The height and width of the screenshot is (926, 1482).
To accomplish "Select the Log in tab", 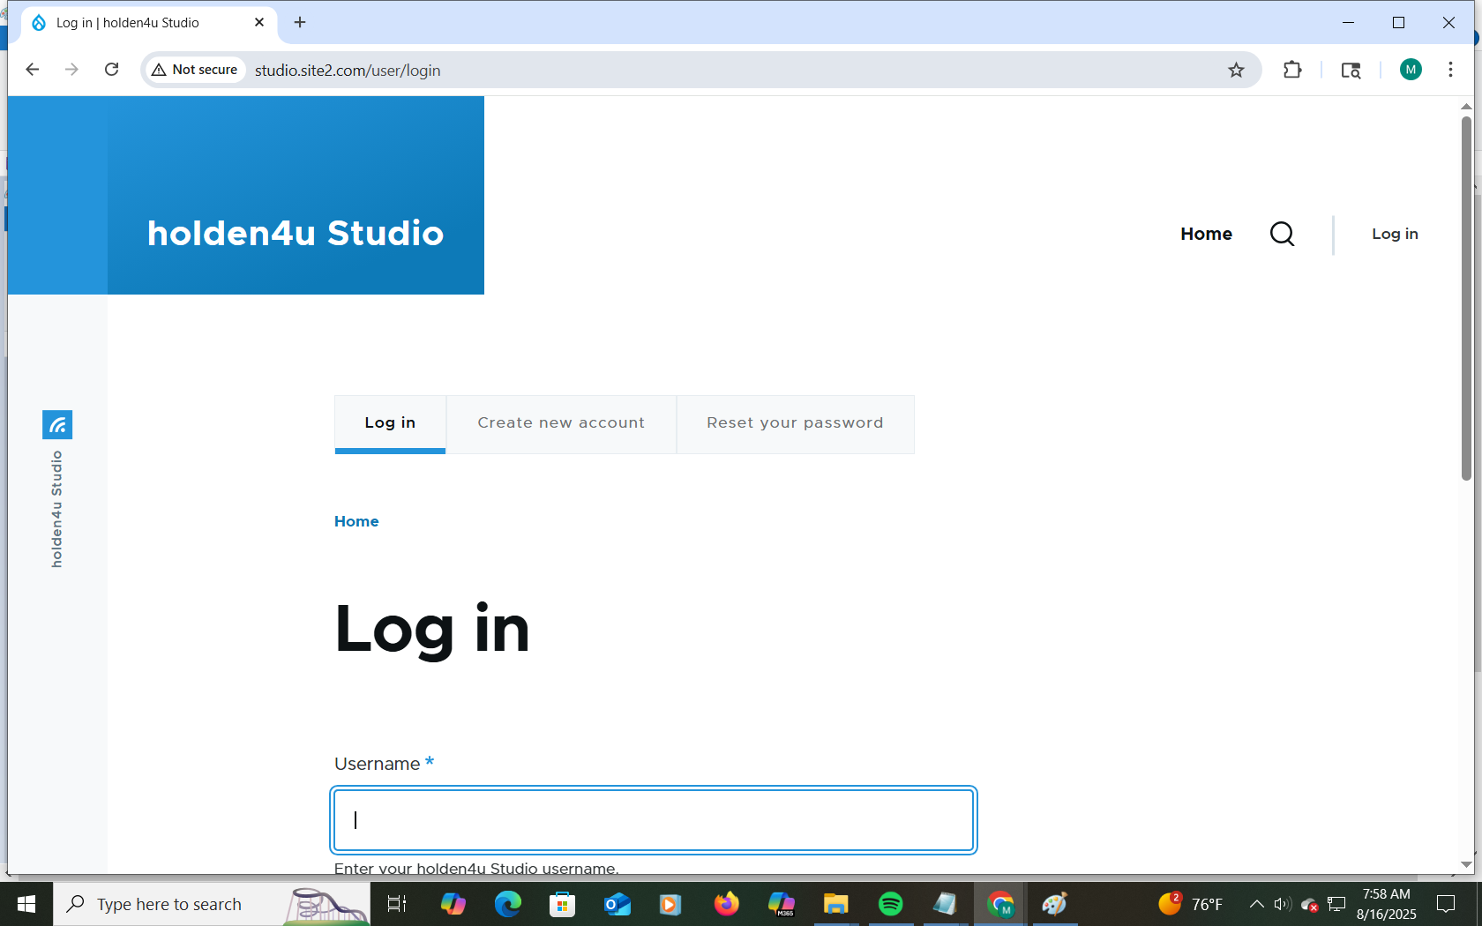I will pos(390,423).
